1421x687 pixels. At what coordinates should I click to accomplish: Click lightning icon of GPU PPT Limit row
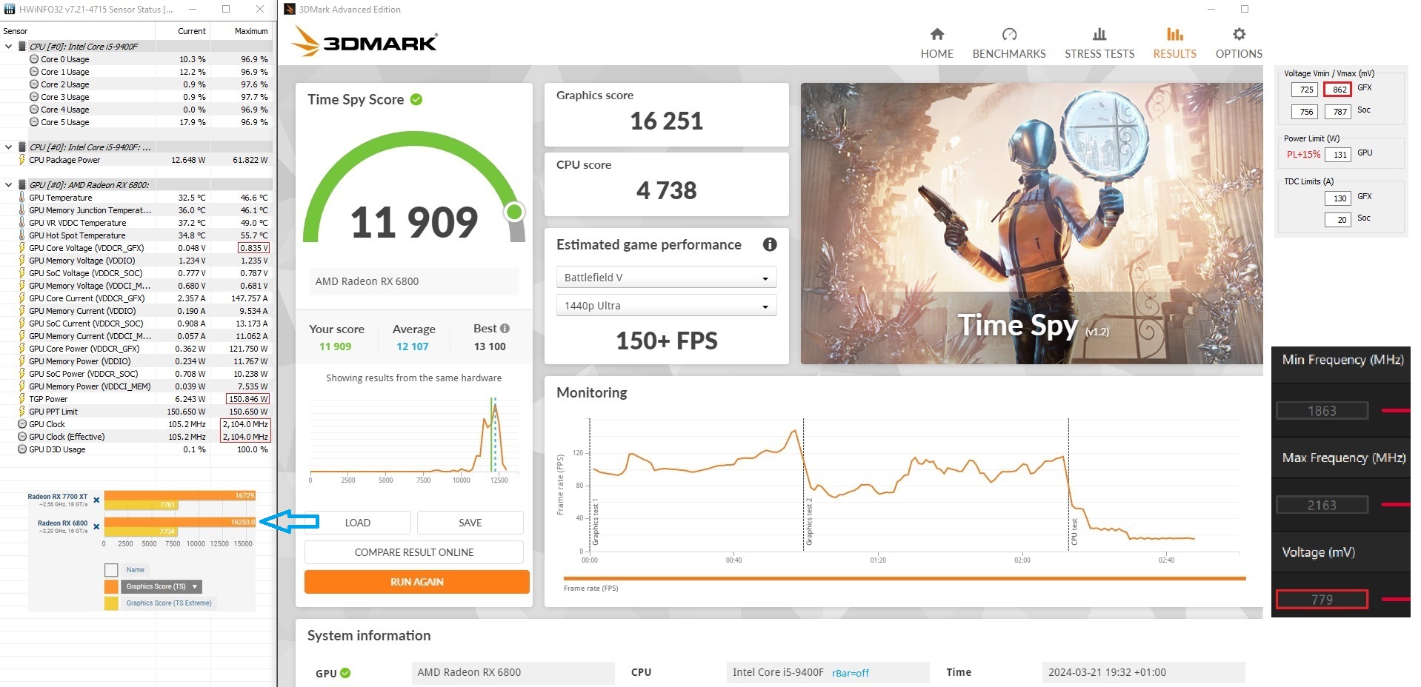point(21,412)
